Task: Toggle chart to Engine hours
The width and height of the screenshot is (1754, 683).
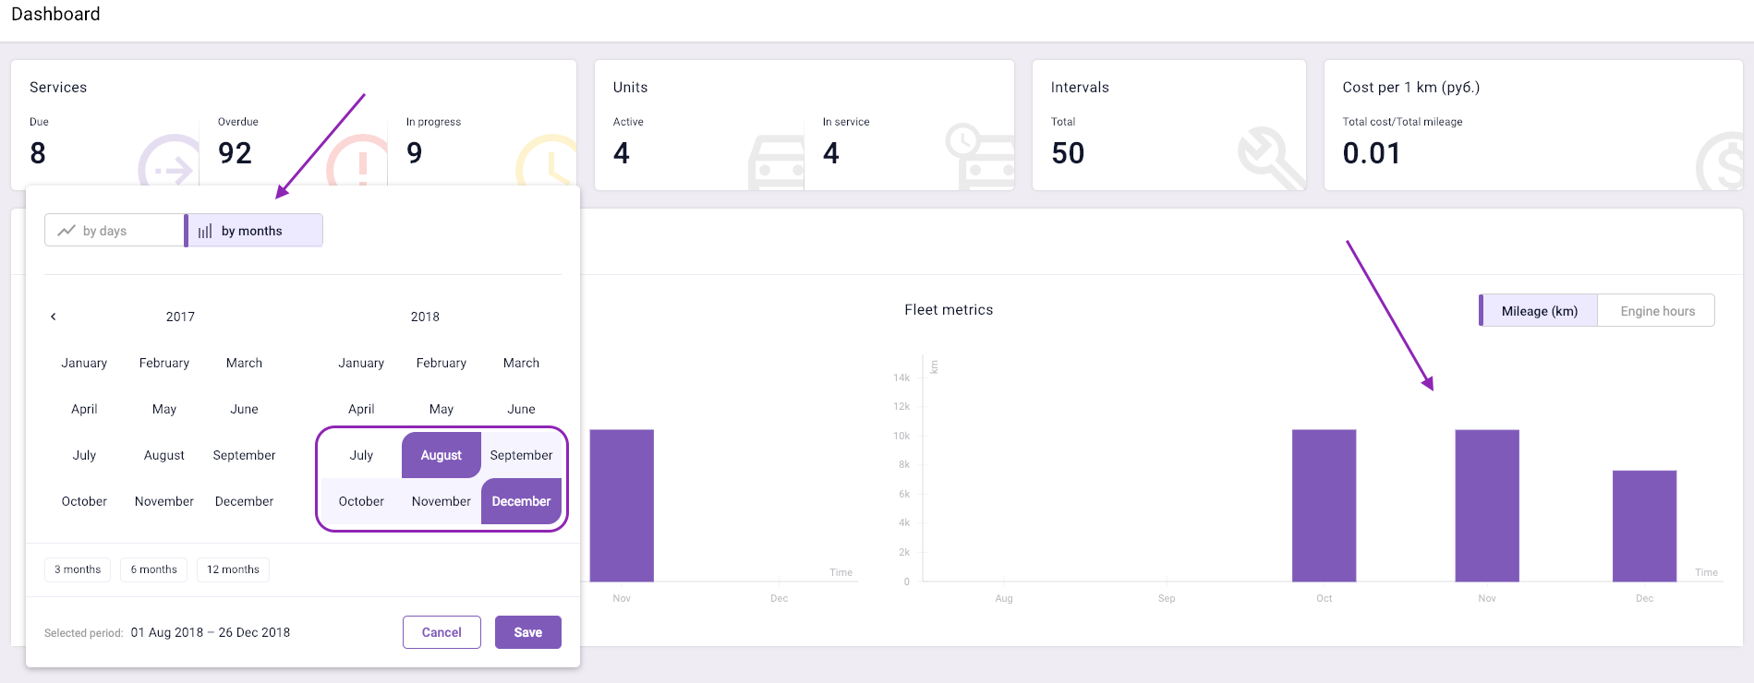Action: coord(1657,311)
